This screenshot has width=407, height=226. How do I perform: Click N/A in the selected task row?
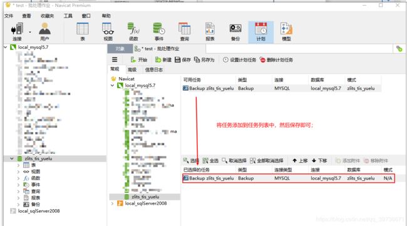coord(388,178)
